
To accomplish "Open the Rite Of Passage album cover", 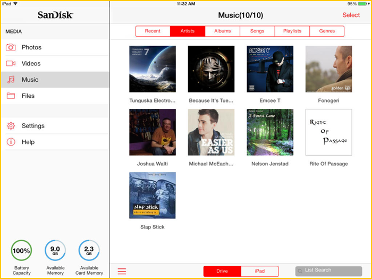I will click(x=328, y=132).
